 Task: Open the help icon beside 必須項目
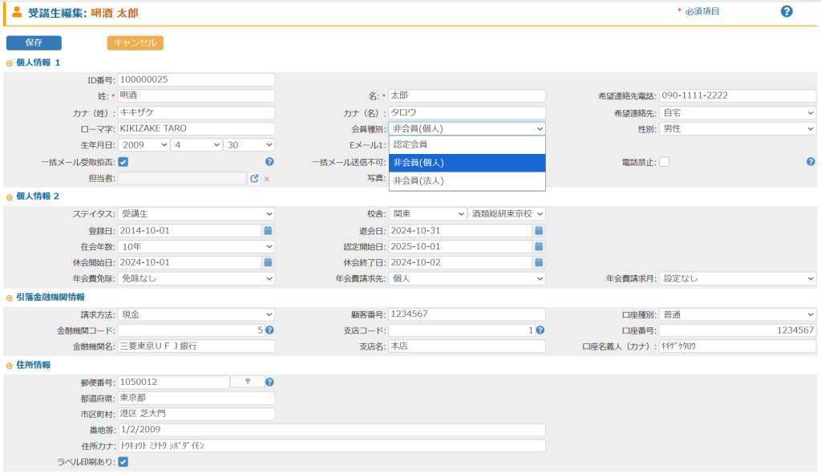click(787, 11)
